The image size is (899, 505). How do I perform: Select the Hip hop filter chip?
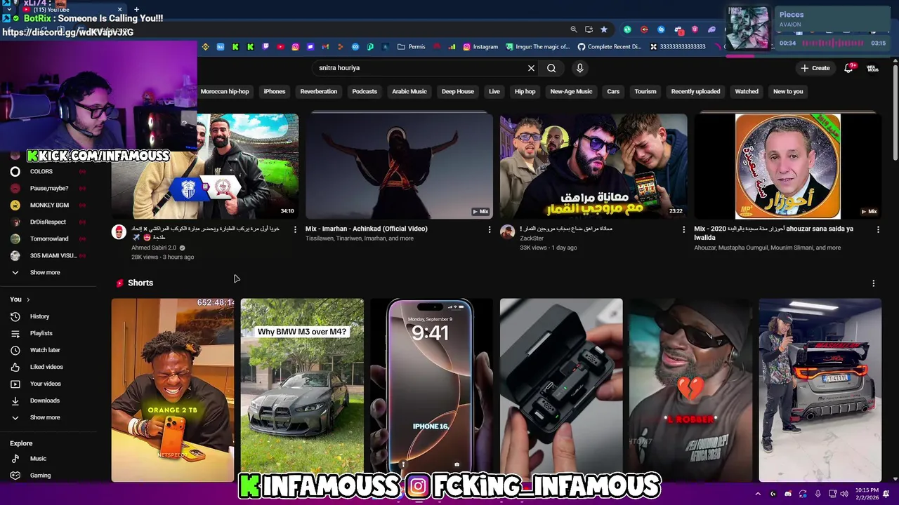tap(525, 91)
